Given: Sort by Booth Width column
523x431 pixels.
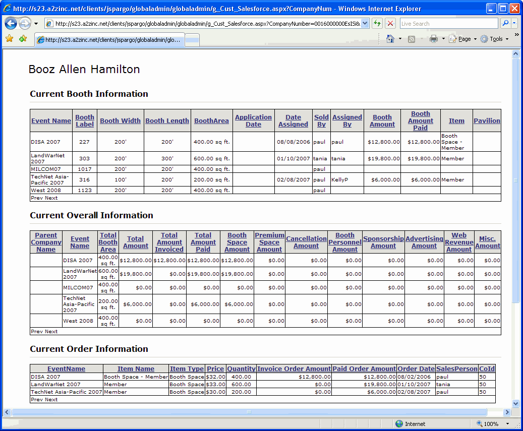Looking at the screenshot, I should point(120,120).
